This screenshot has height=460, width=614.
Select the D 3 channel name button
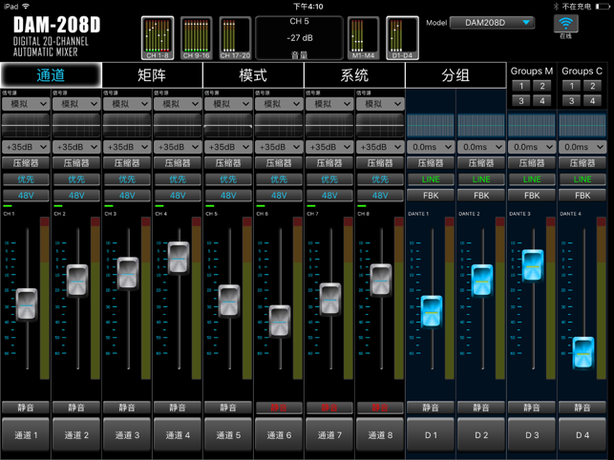(532, 435)
